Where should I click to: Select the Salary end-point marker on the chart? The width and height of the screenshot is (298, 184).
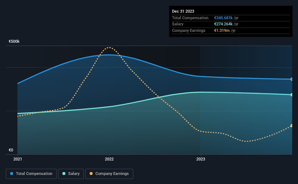pyautogui.click(x=291, y=95)
